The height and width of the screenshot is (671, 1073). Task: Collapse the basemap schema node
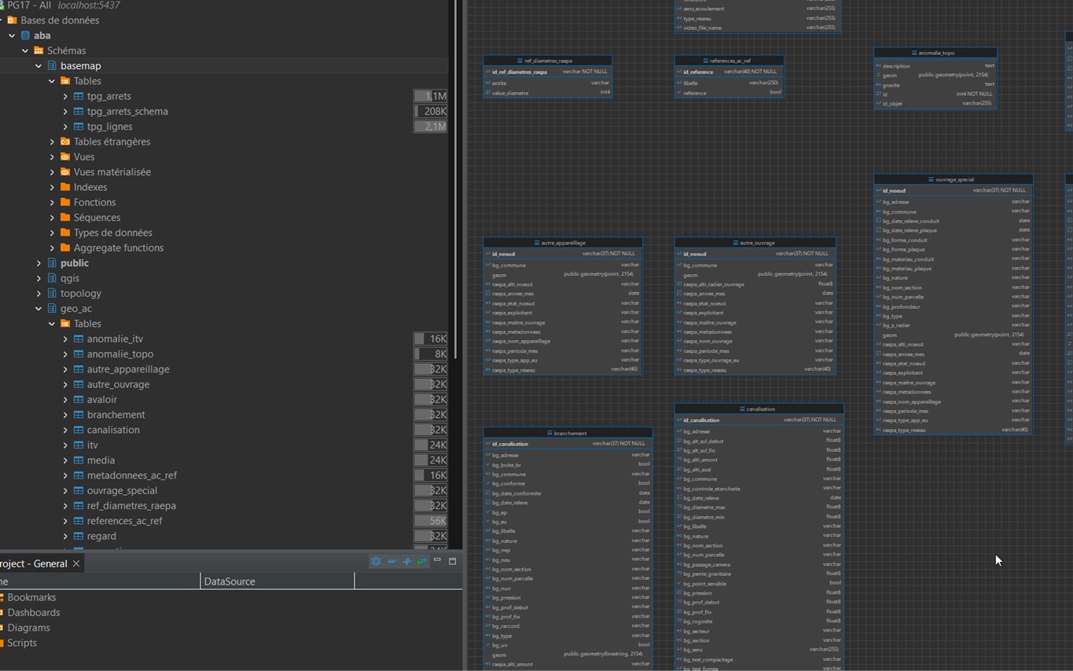click(39, 66)
